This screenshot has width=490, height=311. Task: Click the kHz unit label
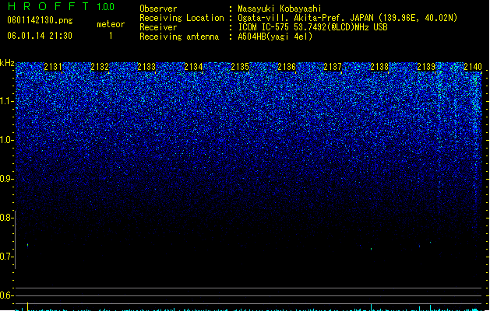[7, 63]
